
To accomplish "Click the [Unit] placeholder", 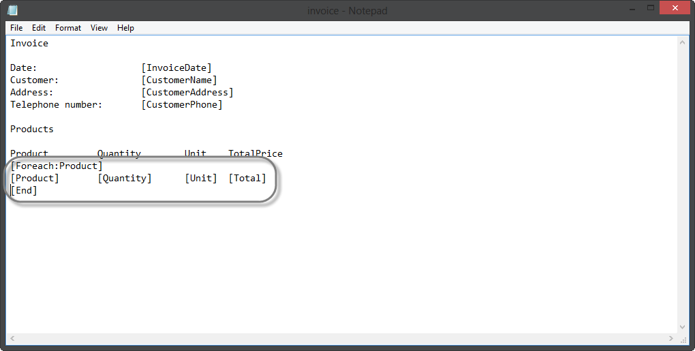I will (x=201, y=178).
